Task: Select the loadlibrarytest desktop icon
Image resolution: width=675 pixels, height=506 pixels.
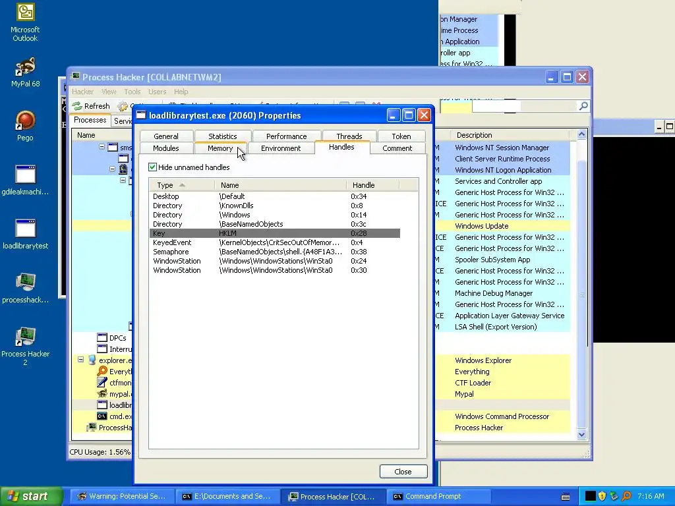Action: coord(25,234)
